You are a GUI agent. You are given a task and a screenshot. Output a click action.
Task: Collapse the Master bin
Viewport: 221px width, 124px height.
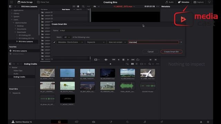point(10,68)
